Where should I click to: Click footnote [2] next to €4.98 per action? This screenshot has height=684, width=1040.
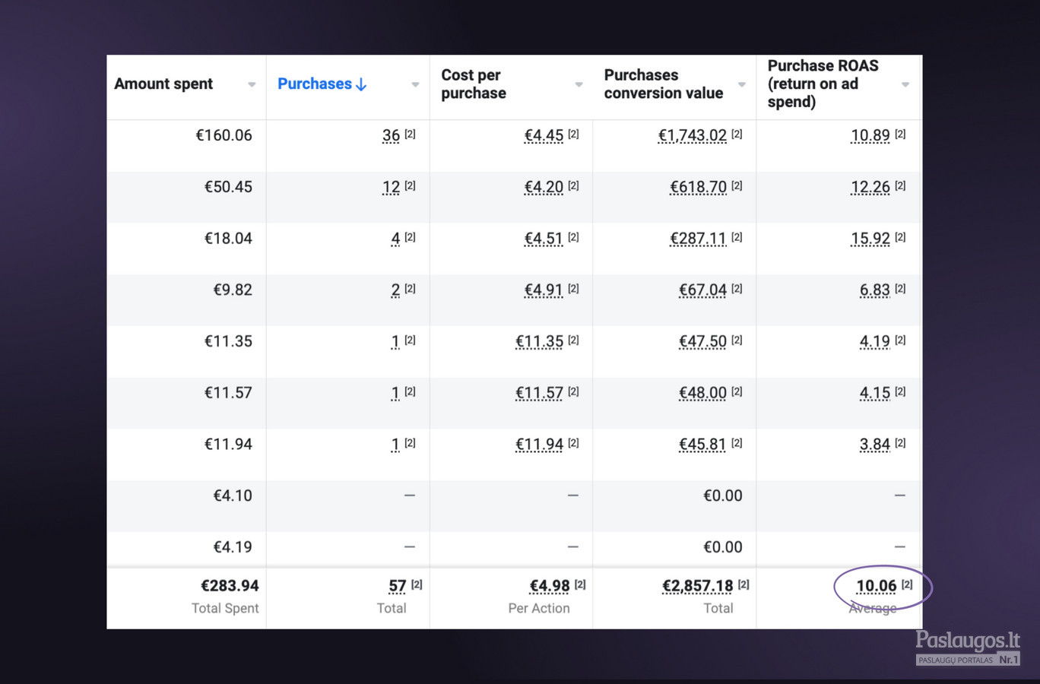tap(580, 584)
